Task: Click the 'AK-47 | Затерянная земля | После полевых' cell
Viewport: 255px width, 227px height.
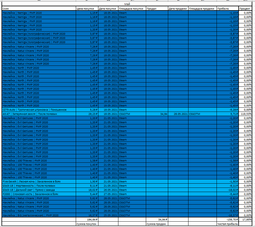Action: point(39,114)
